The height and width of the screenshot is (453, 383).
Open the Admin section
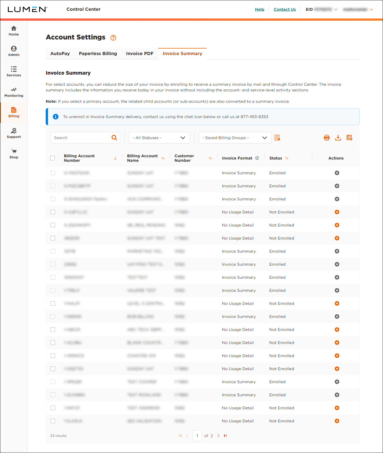14,51
